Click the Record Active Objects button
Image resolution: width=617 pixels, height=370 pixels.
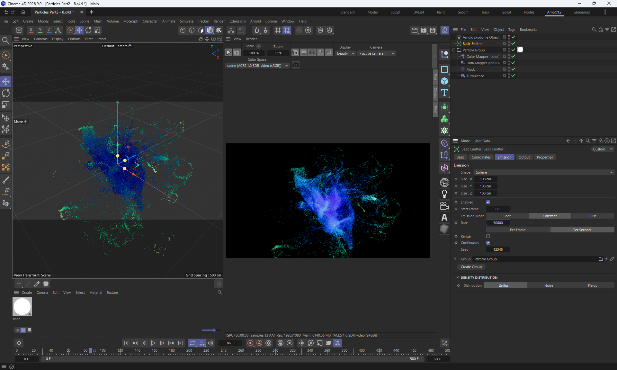[250, 343]
